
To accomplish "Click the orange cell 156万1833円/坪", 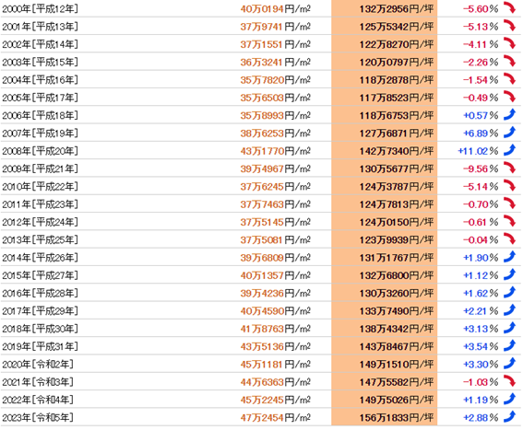I will click(385, 417).
